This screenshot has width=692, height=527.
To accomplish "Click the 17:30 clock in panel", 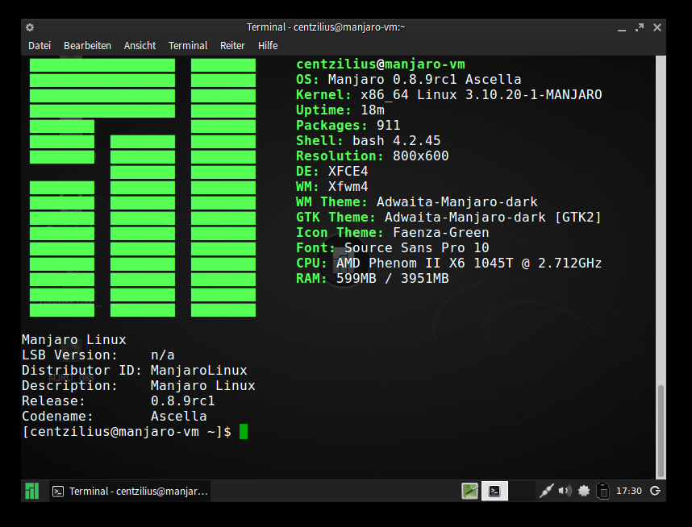I will tap(629, 491).
